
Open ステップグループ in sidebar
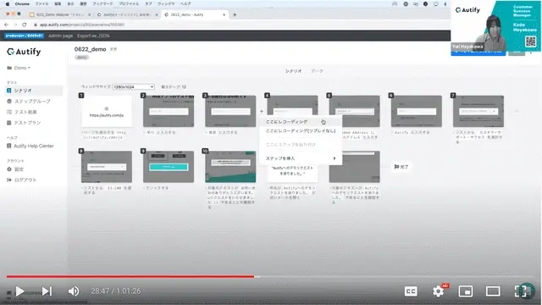click(29, 102)
